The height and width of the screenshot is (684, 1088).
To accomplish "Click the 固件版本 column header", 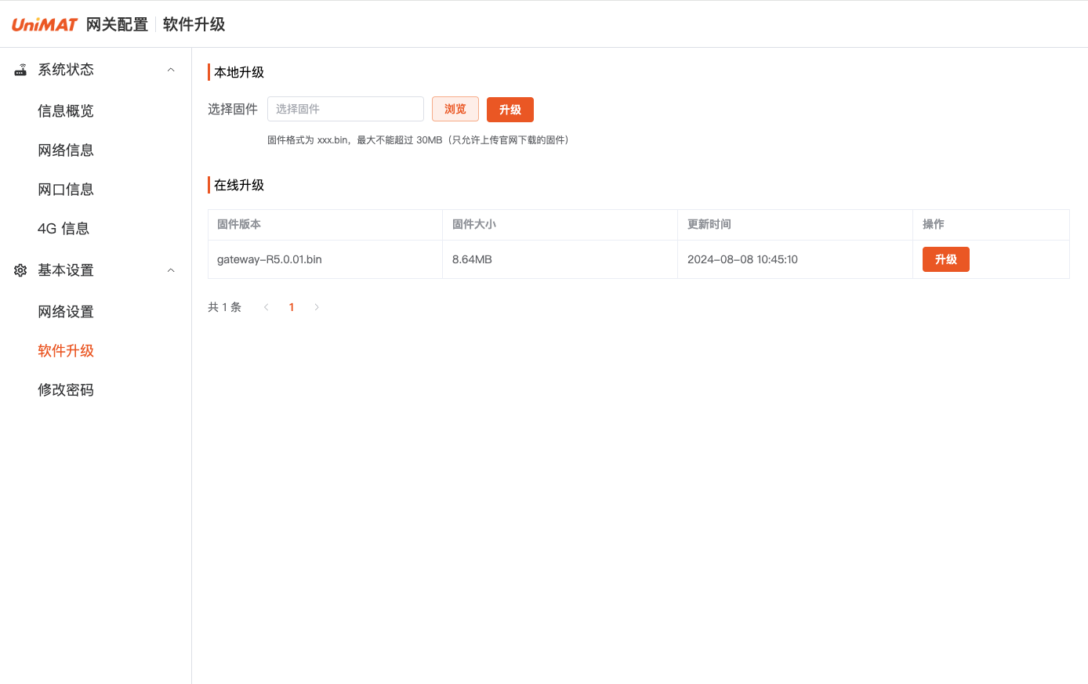I will pos(239,224).
